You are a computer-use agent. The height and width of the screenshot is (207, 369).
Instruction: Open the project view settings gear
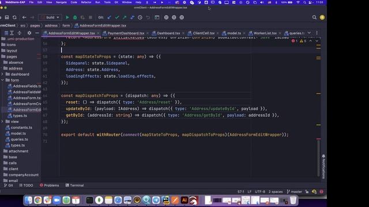[29, 33]
